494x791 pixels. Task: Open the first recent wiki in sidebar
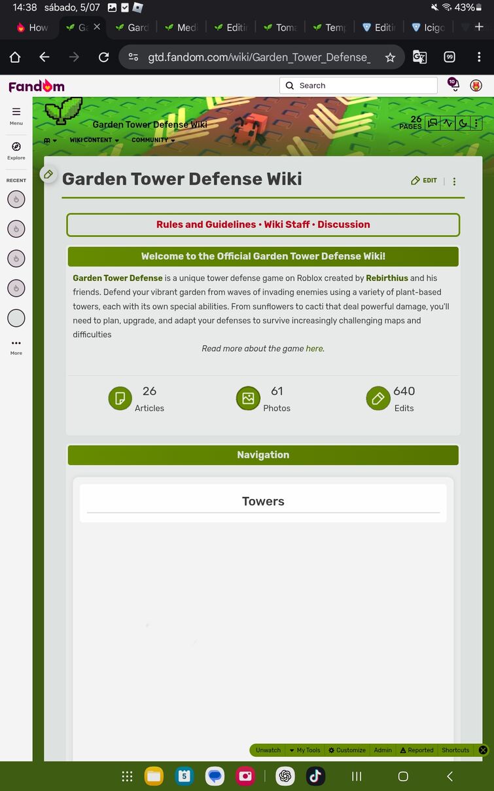point(16,199)
